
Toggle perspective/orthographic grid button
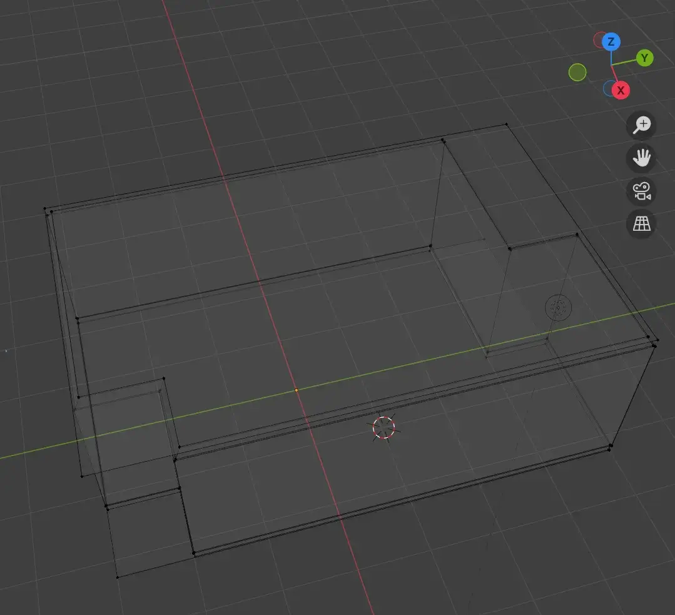click(x=641, y=223)
